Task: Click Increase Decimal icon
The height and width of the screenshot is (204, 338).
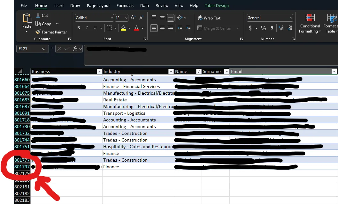Action: [281, 28]
